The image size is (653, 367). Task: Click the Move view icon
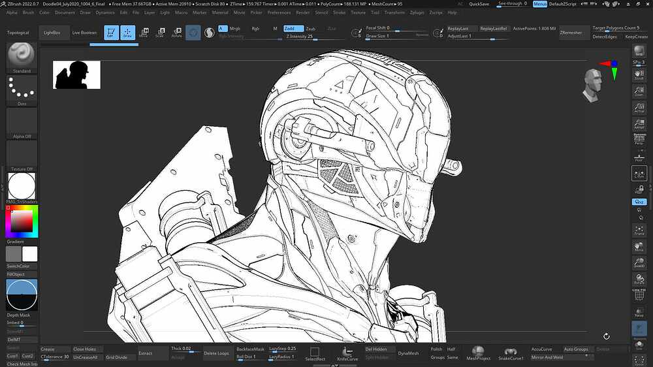(639, 246)
